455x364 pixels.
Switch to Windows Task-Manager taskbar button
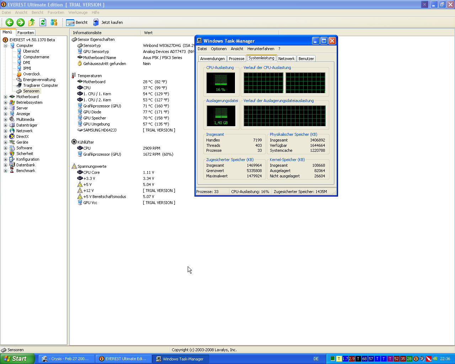tap(181, 359)
